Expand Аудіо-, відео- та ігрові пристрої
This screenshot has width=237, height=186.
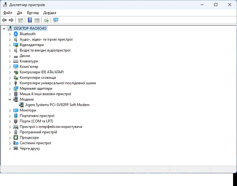(10, 39)
